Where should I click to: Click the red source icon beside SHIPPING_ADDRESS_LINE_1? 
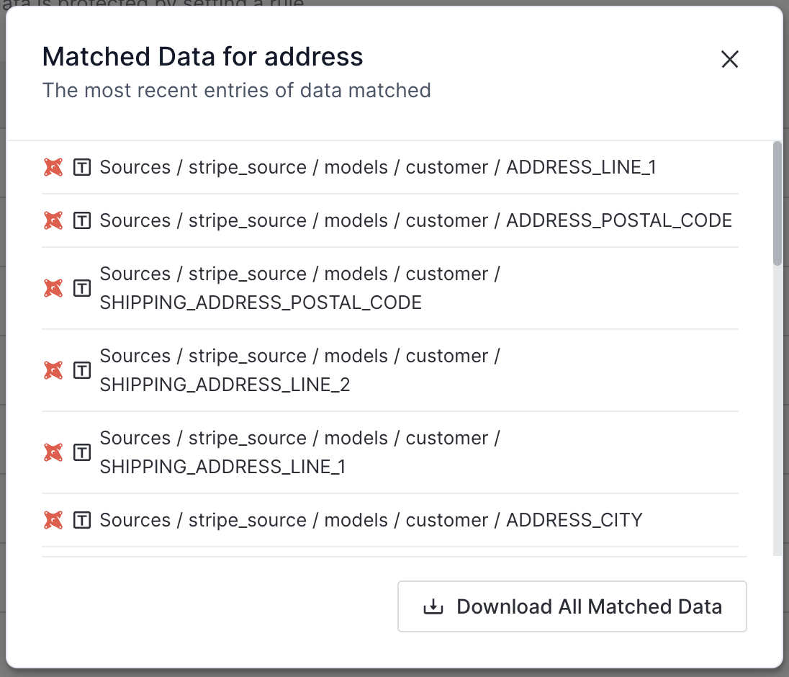(53, 453)
